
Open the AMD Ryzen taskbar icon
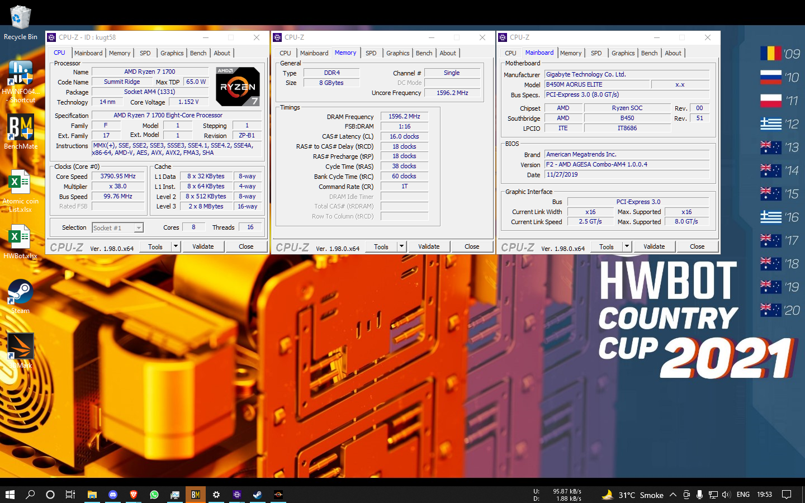[278, 495]
